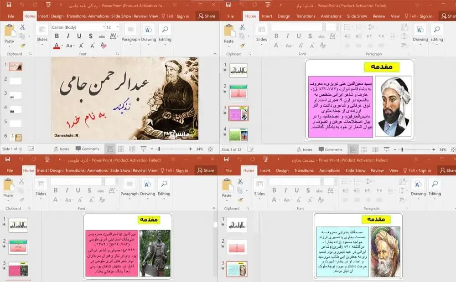
Task: Click Sign in link in the top-left window
Action: [183, 16]
